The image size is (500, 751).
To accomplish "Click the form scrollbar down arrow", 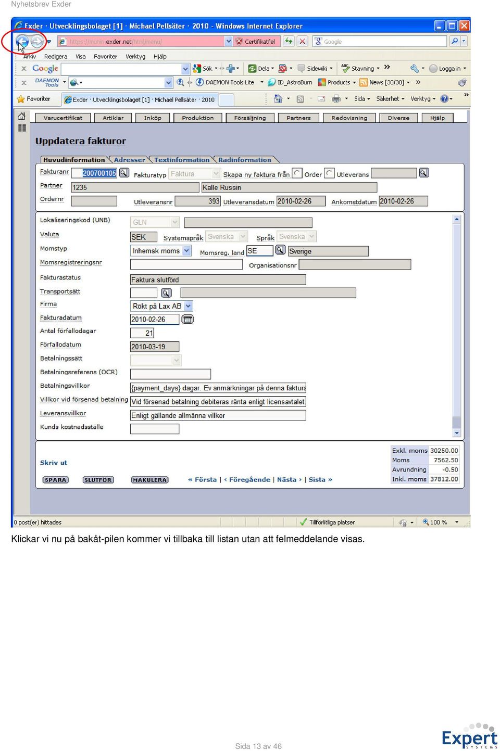I will (x=457, y=432).
